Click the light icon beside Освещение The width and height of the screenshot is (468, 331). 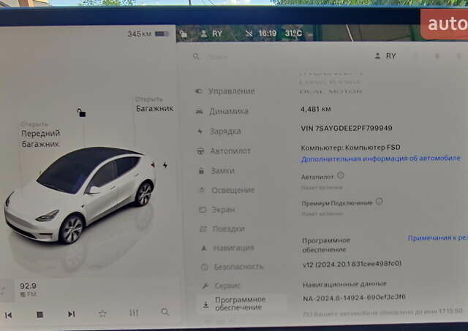point(202,190)
